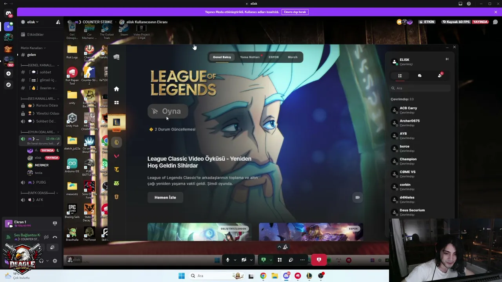Open the Windows Start button
This screenshot has width=502, height=282.
(x=181, y=276)
